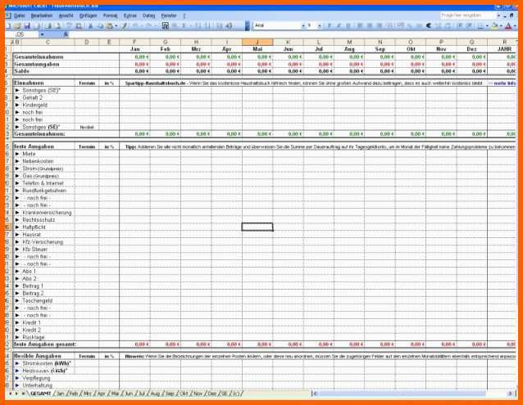The height and width of the screenshot is (405, 523).
Task: Open the Extras menu
Action: (x=130, y=16)
